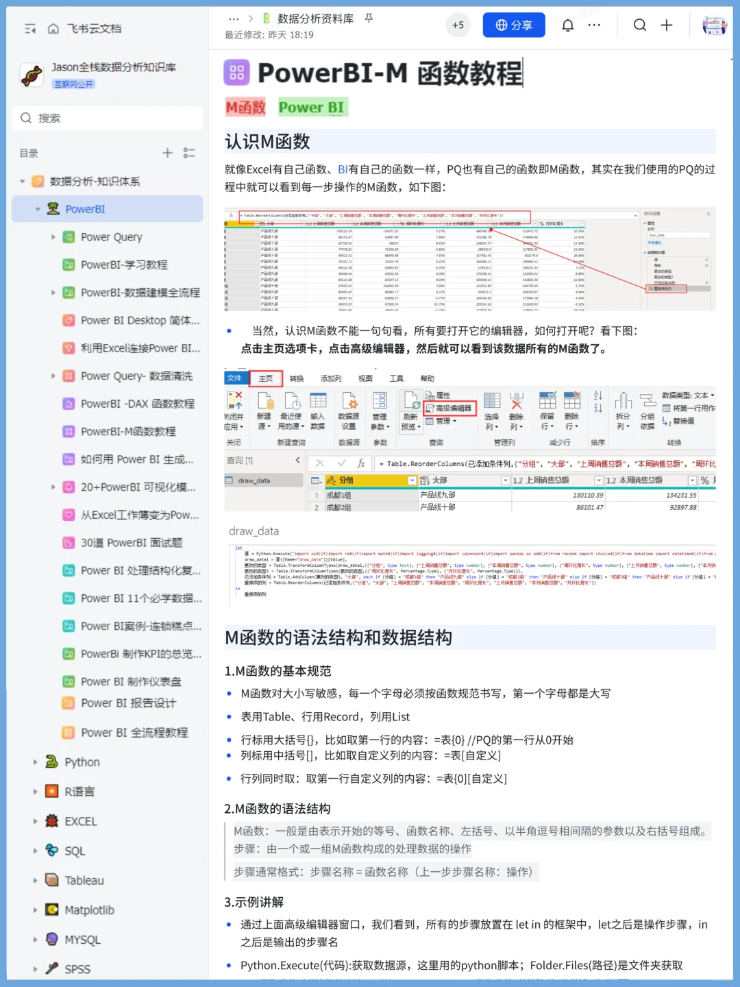
Task: Click the PowerBI folder icon
Action: [53, 209]
